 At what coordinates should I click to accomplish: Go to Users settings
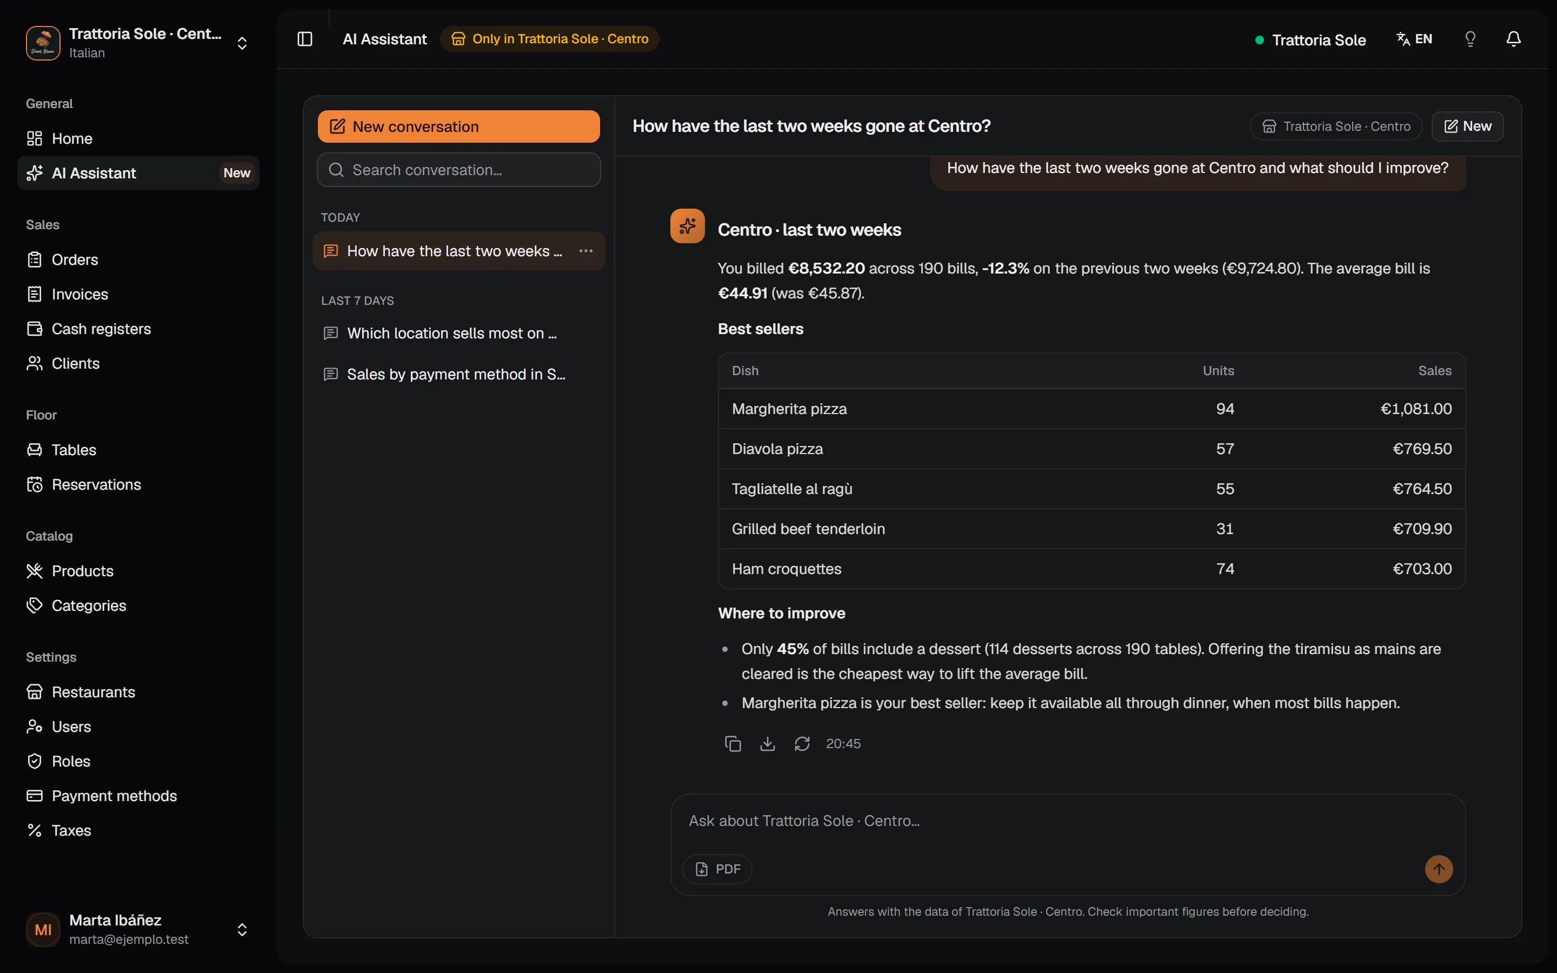(138, 727)
